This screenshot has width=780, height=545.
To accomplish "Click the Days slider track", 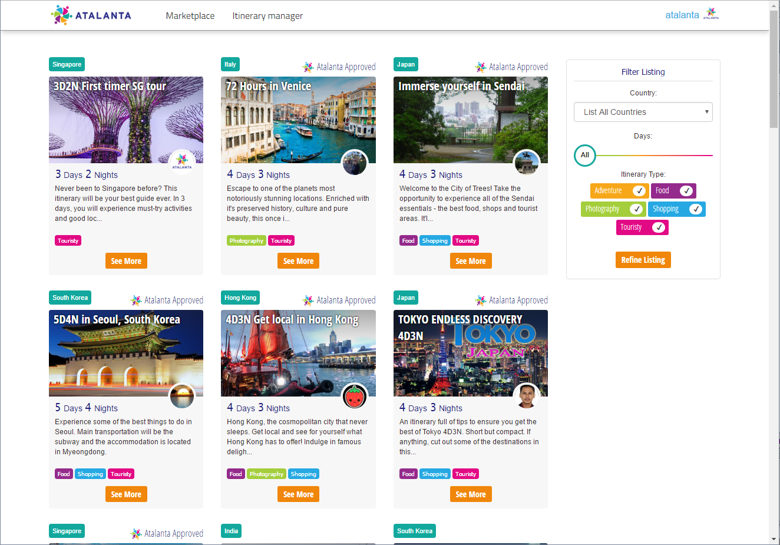I will (654, 156).
